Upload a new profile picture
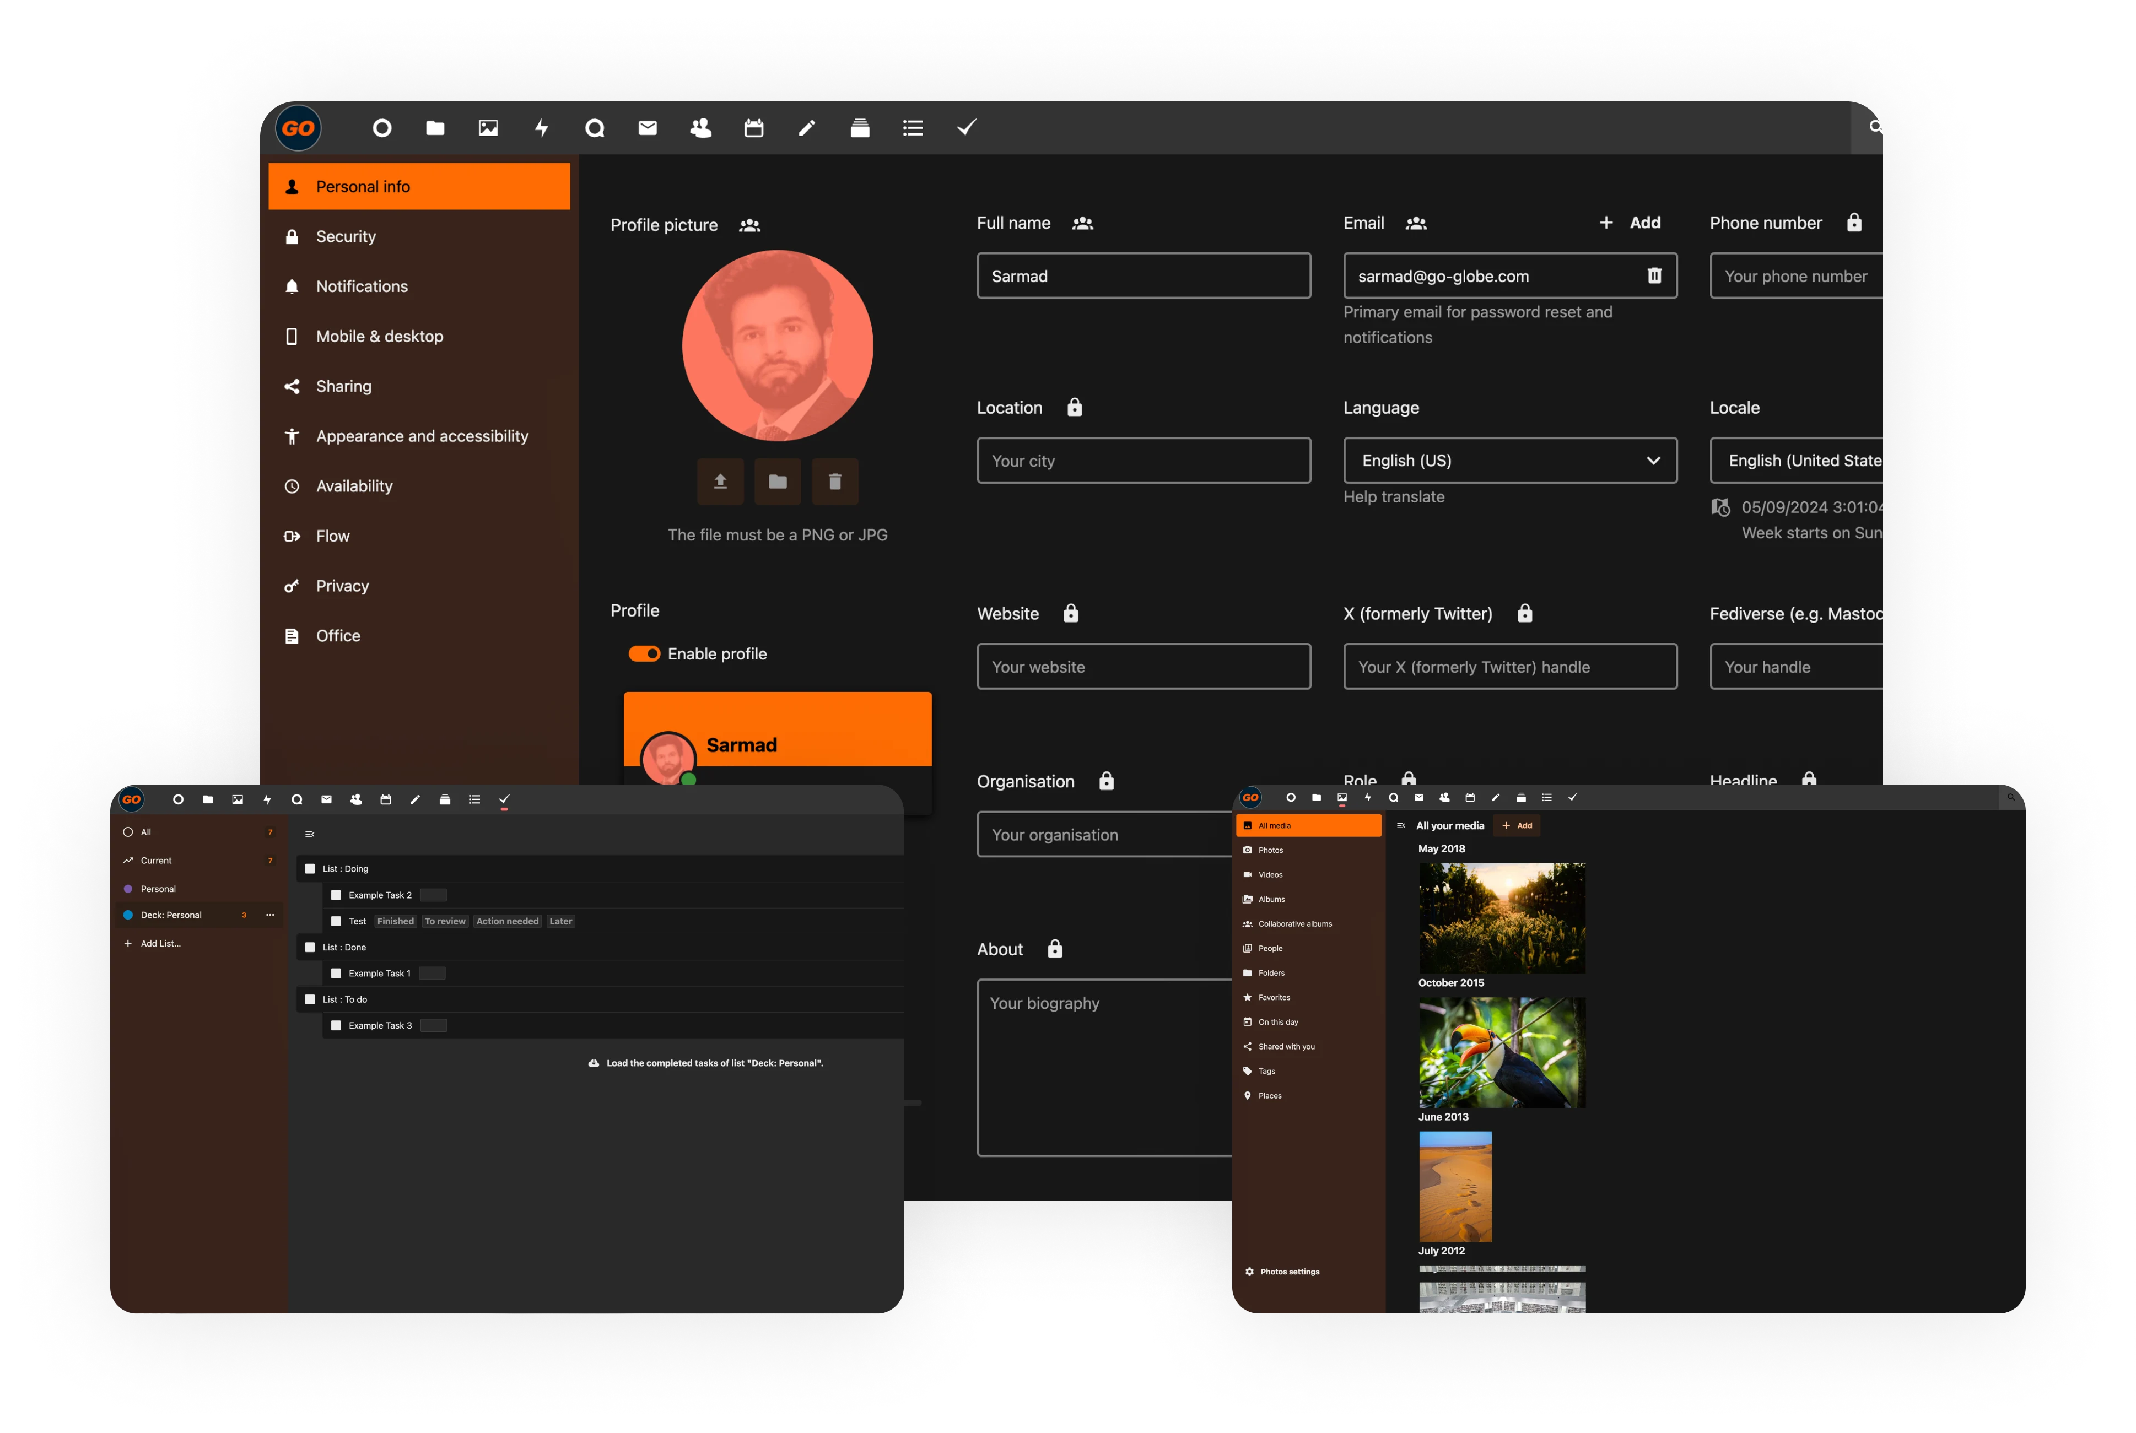2136x1433 pixels. [720, 482]
